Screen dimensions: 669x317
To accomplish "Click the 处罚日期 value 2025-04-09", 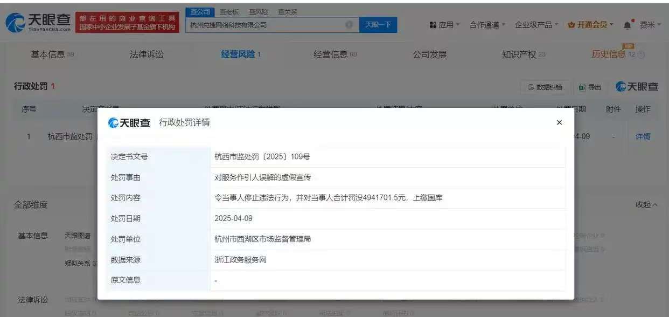I will [x=233, y=218].
